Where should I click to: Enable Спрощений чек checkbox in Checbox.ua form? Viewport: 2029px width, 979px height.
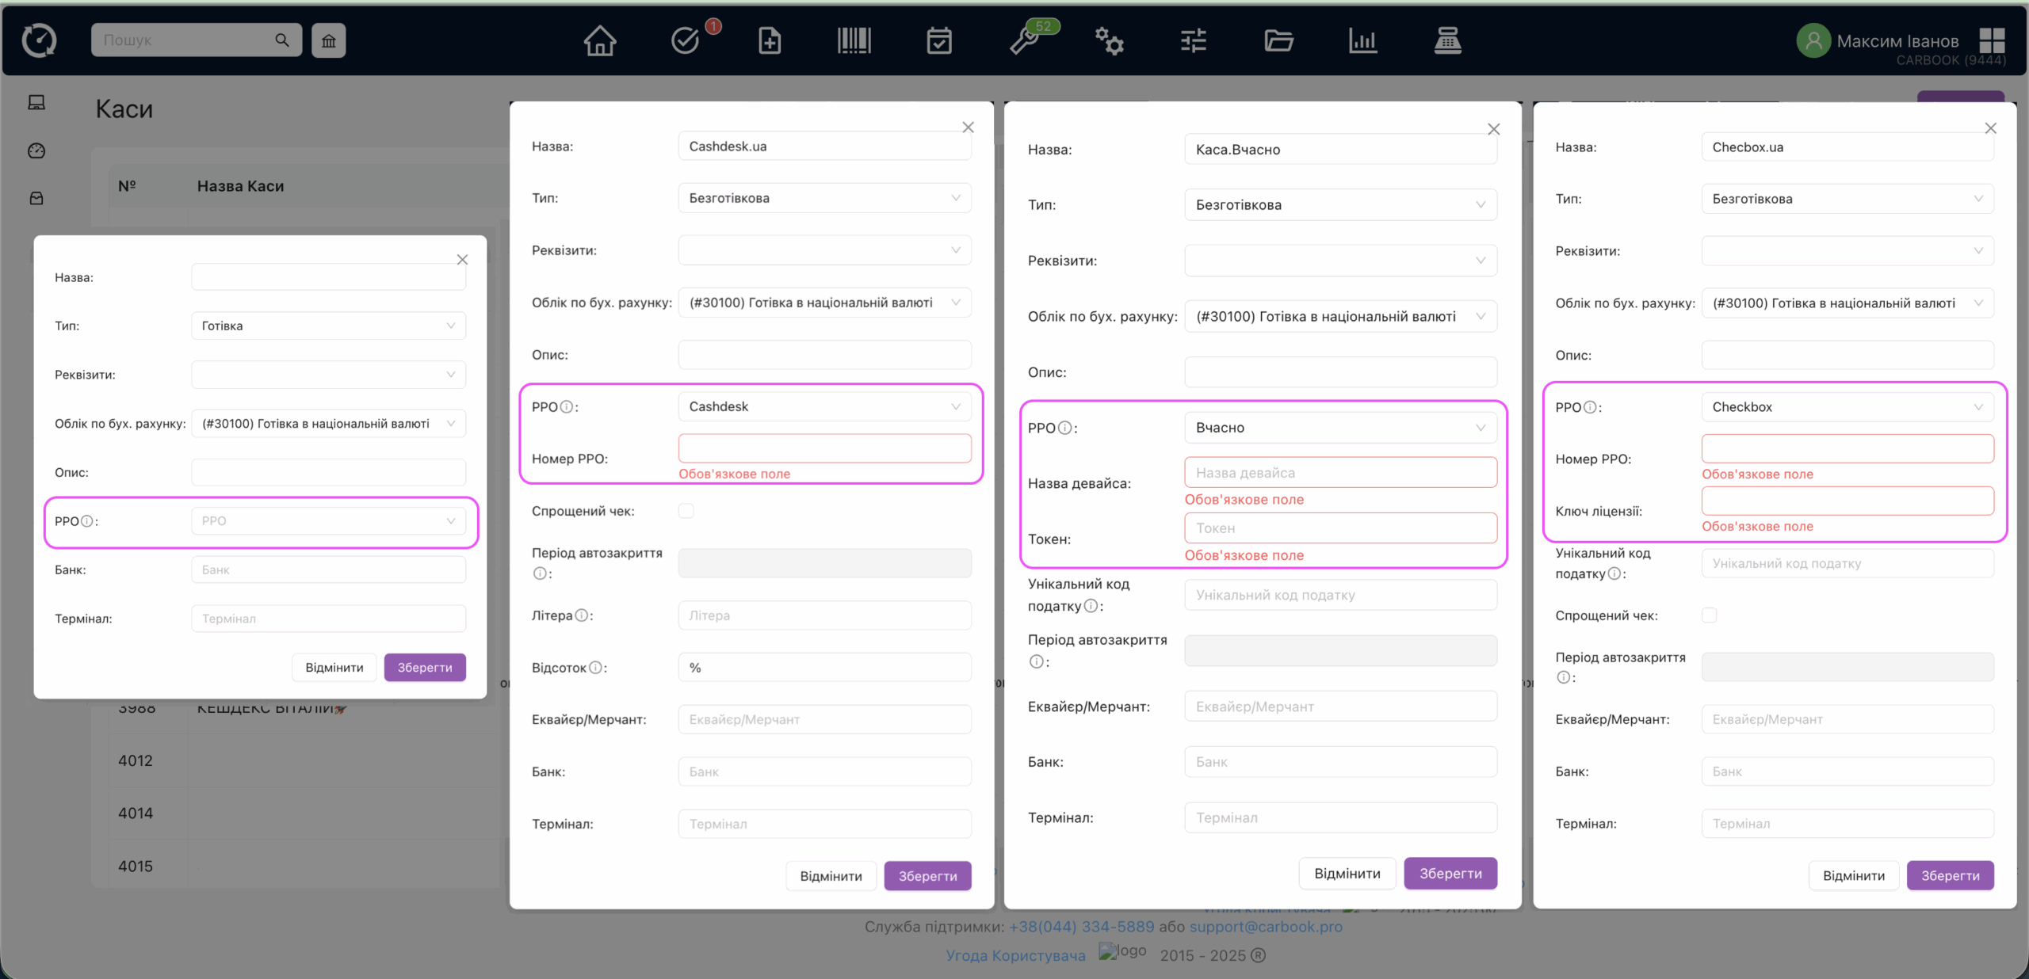tap(1710, 615)
